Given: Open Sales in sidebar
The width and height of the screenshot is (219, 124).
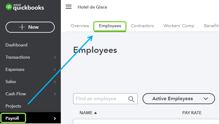Looking at the screenshot, I should click(11, 82).
